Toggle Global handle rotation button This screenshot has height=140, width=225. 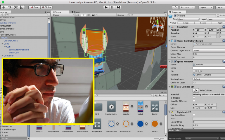[x=46, y=7]
